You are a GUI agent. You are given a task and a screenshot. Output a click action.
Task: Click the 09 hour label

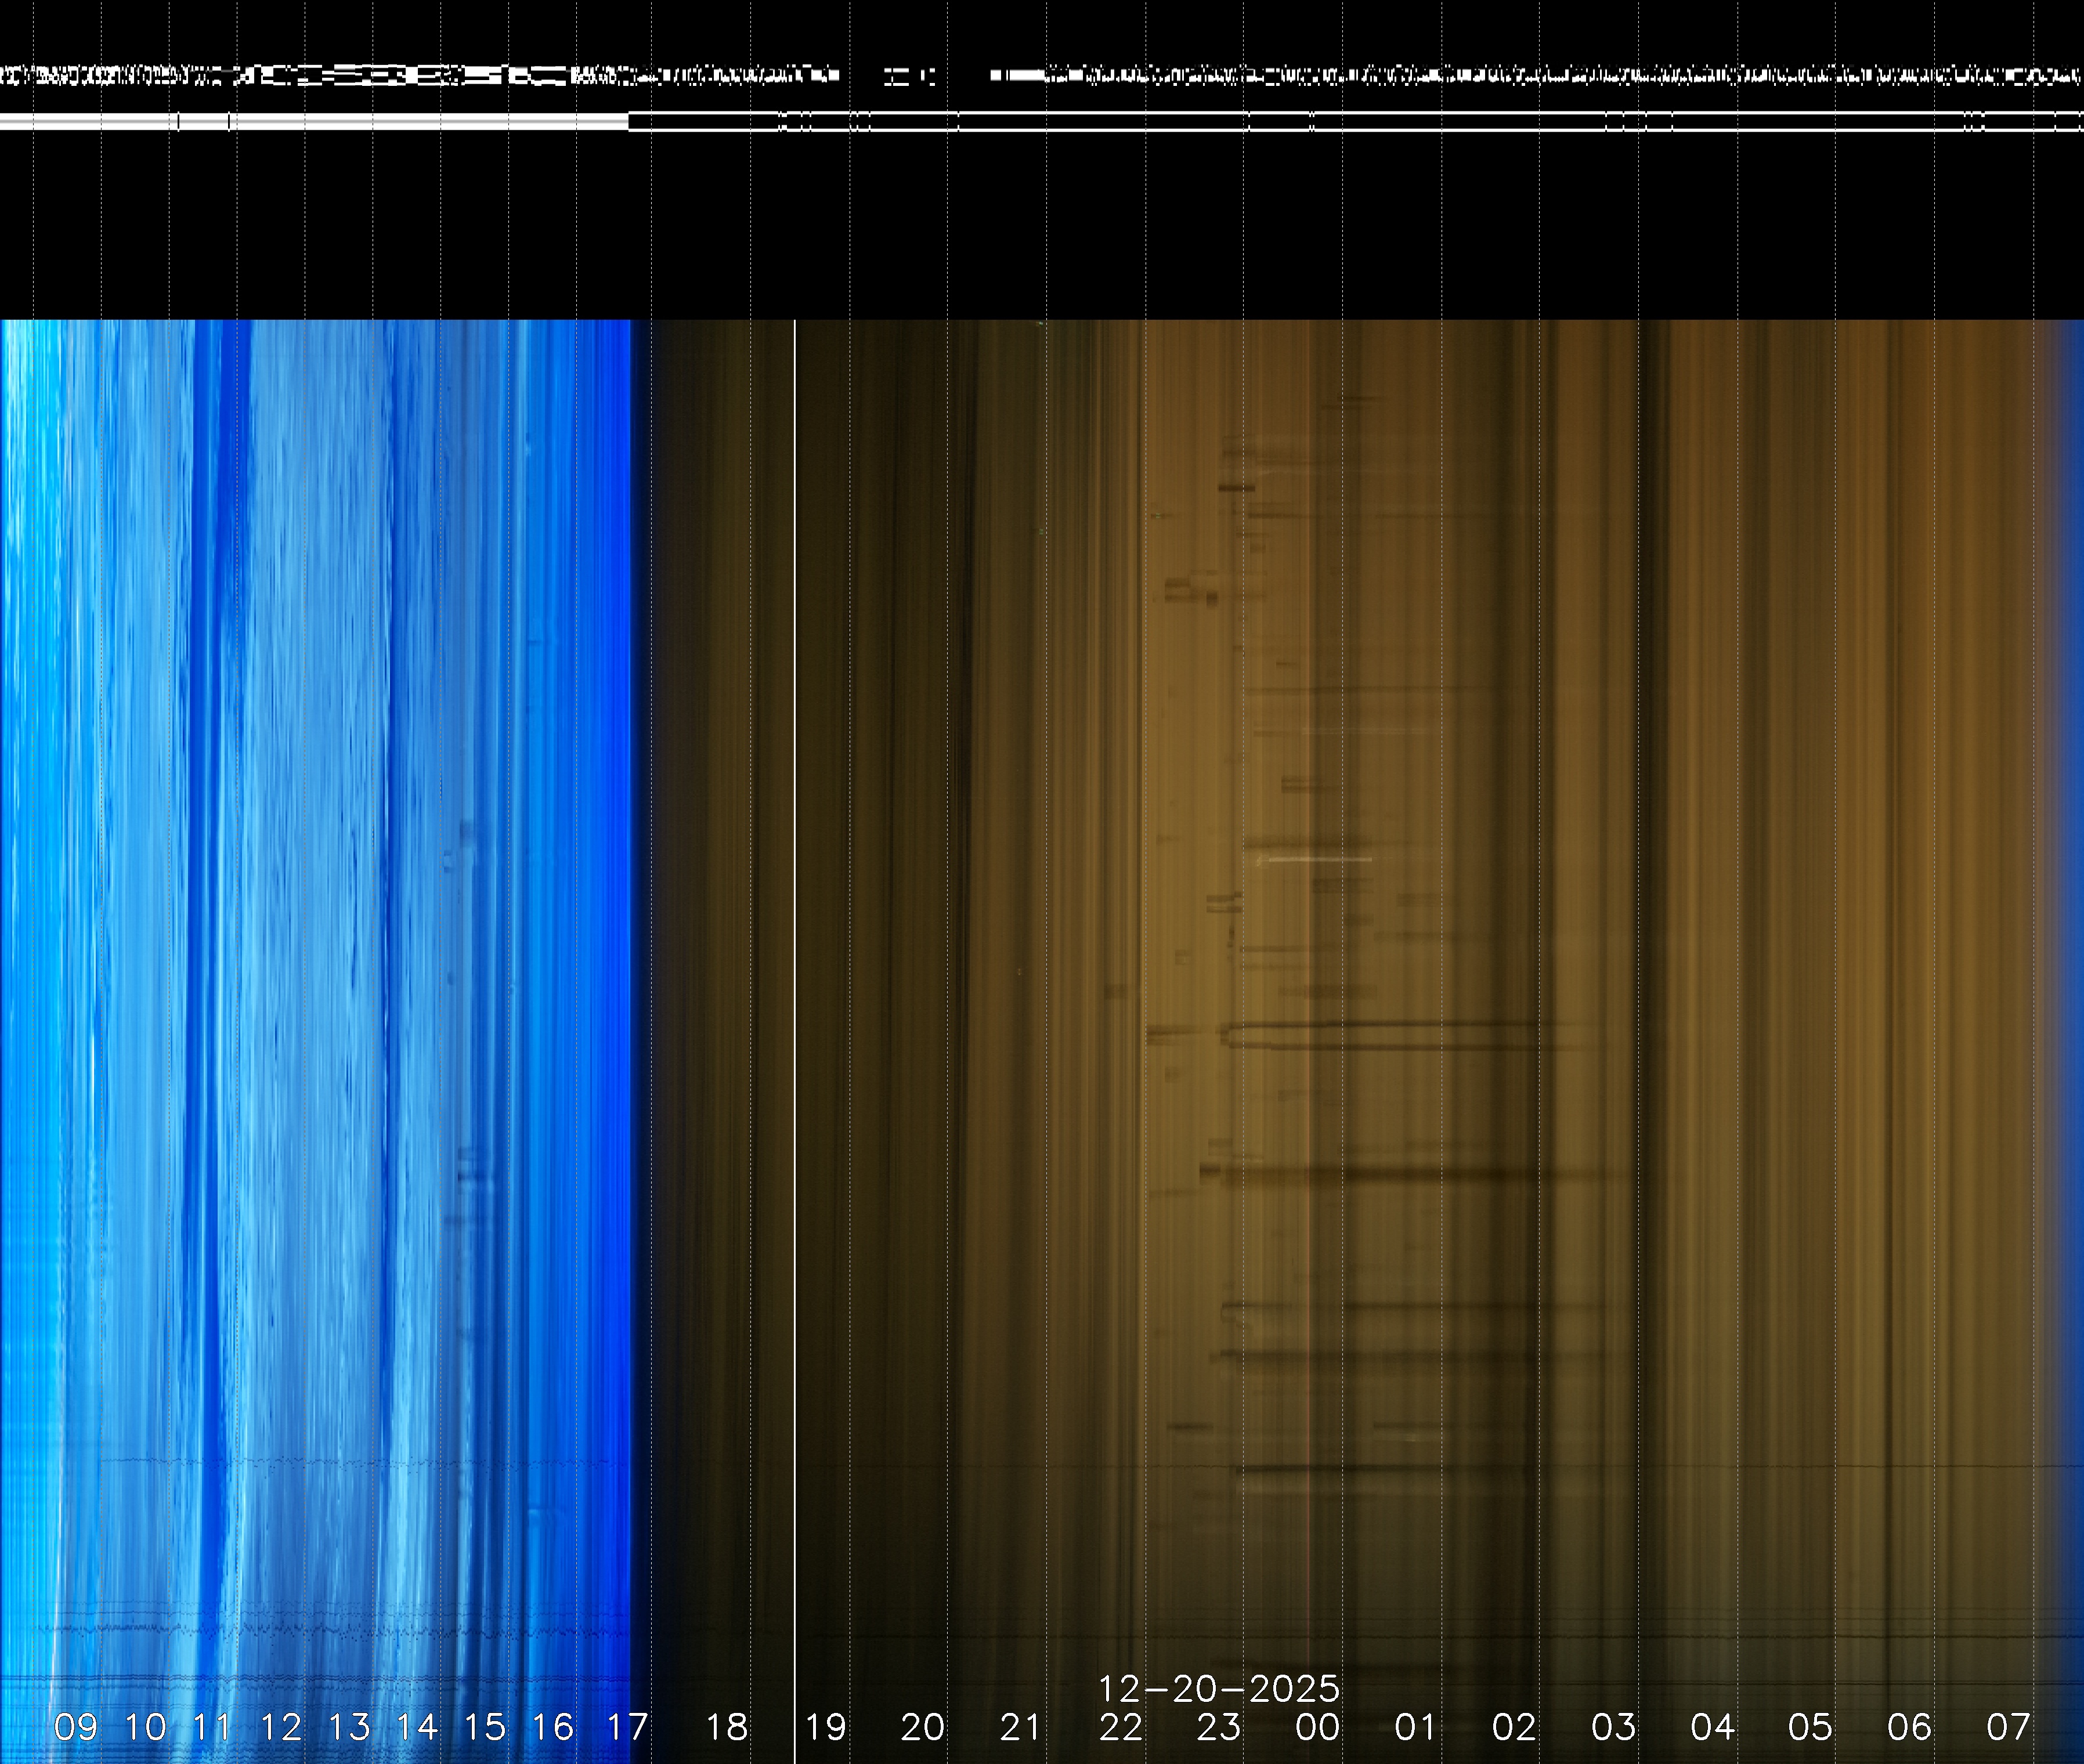tap(76, 1726)
